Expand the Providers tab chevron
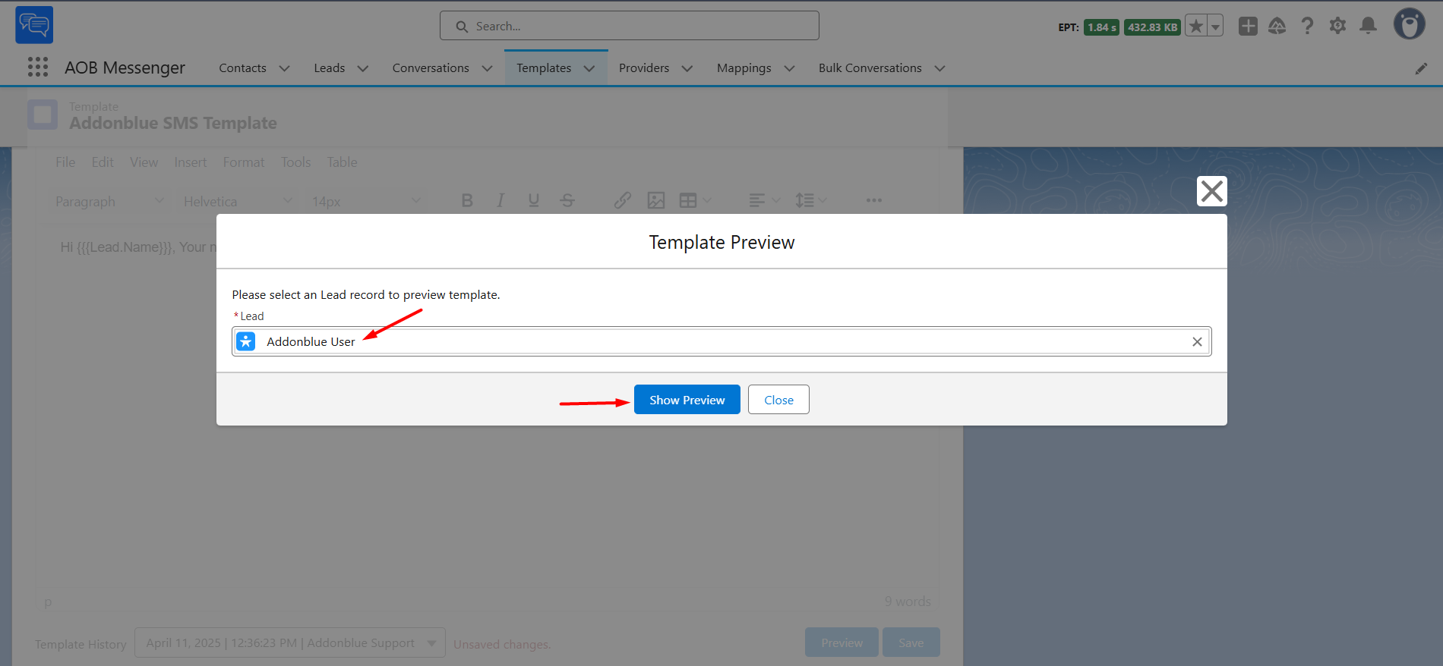The width and height of the screenshot is (1443, 666). click(687, 68)
